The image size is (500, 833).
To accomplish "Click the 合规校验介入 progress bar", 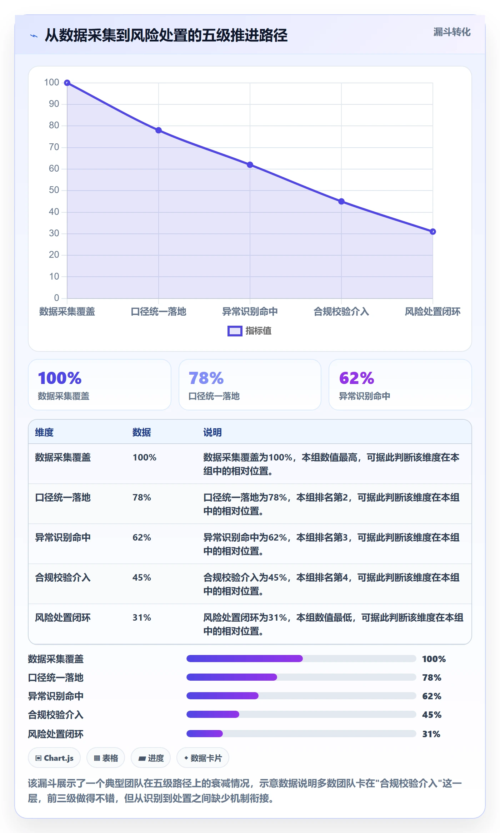I will pyautogui.click(x=301, y=714).
